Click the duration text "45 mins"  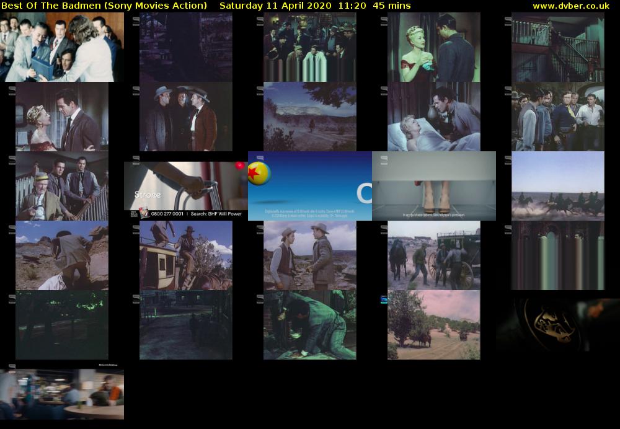(391, 6)
